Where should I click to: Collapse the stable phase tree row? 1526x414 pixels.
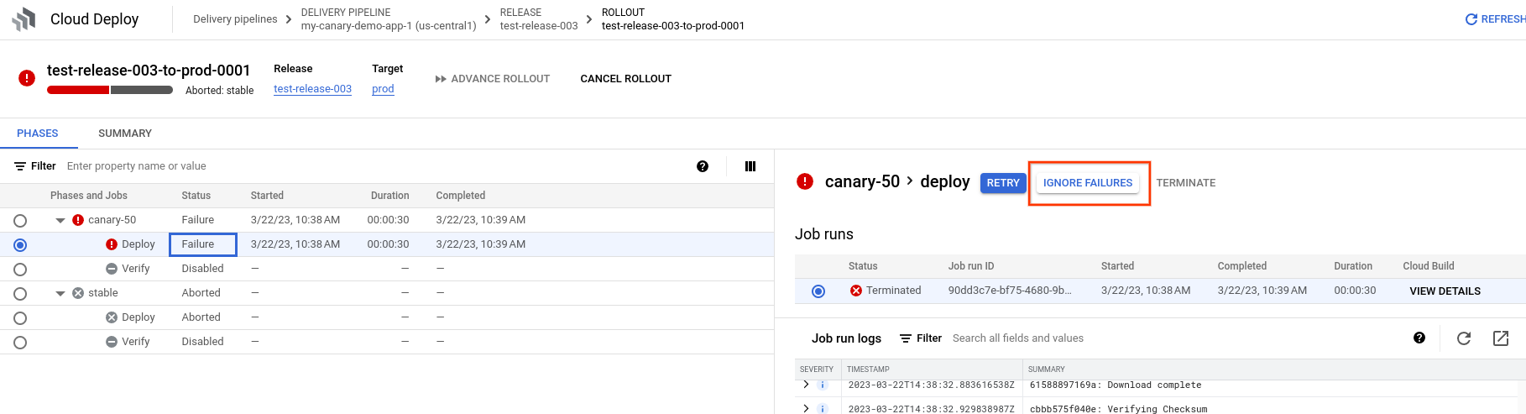pyautogui.click(x=60, y=293)
